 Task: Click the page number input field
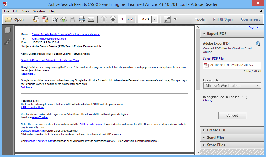tap(122, 19)
